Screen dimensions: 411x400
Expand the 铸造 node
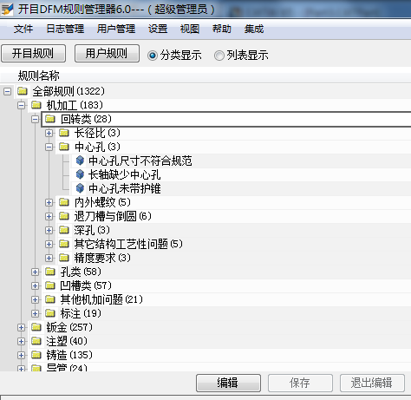pos(21,356)
